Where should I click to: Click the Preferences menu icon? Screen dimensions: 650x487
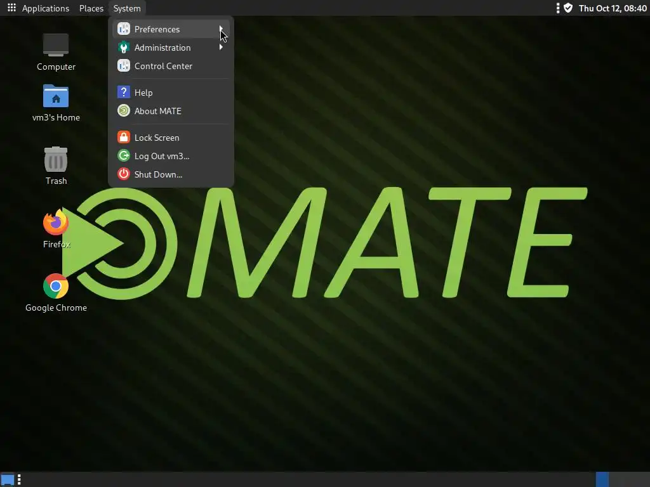[124, 29]
